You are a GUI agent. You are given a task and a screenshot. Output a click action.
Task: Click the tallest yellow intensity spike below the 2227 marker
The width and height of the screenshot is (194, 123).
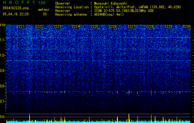click(x=129, y=118)
